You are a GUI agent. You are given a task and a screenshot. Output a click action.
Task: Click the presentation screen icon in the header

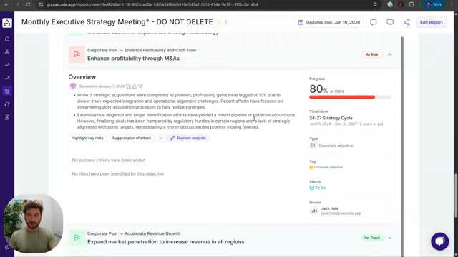pos(390,22)
